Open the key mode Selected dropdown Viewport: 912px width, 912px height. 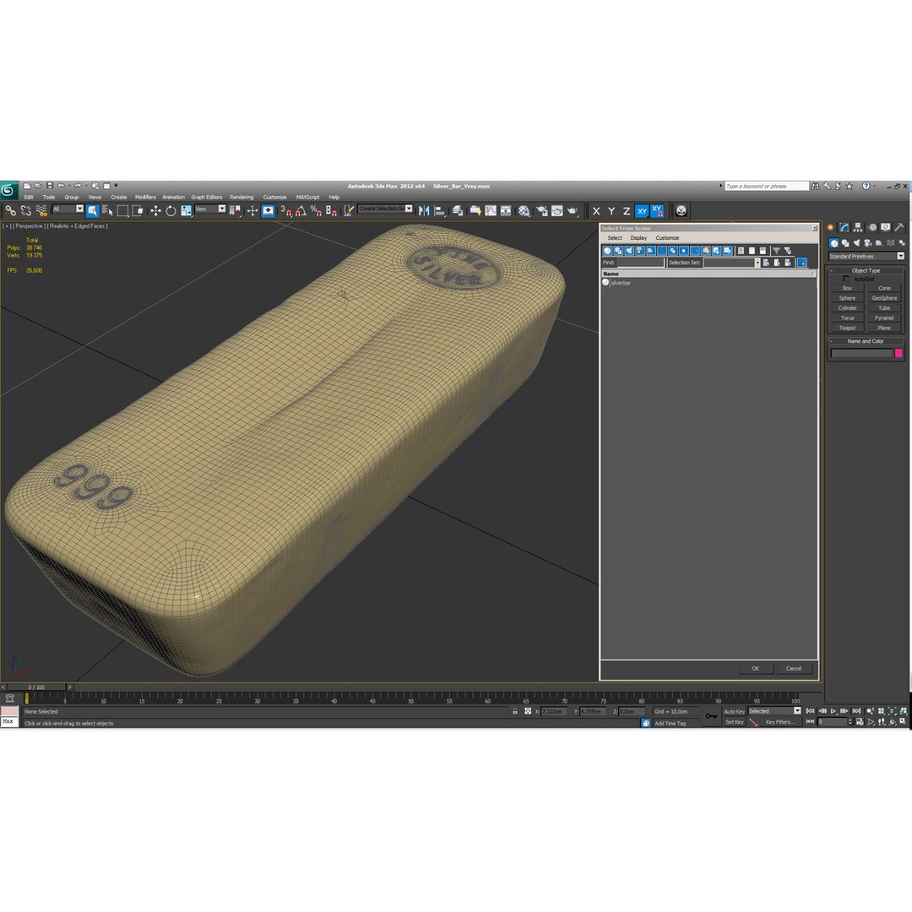(774, 711)
